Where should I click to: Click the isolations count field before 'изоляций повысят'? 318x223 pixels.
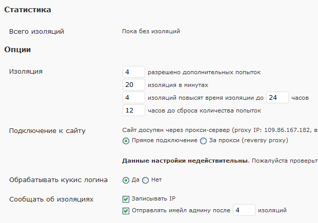point(134,98)
